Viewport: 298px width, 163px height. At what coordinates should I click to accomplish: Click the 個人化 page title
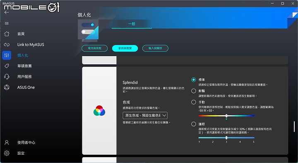coord(84,15)
